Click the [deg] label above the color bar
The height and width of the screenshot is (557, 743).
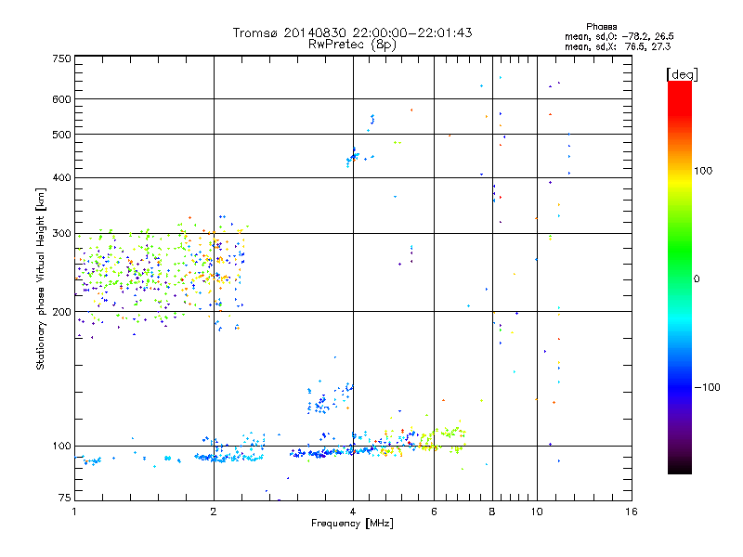pyautogui.click(x=682, y=74)
